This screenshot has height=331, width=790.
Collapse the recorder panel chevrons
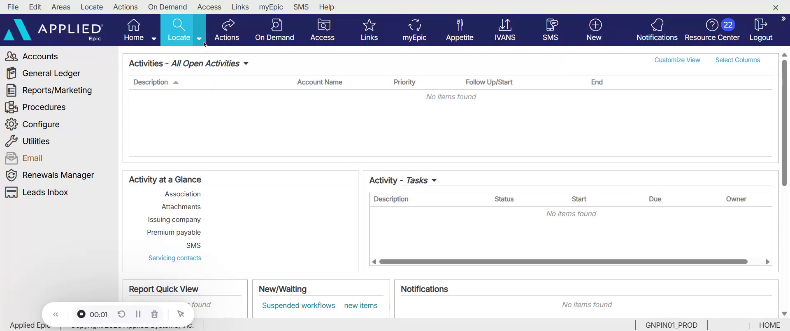coord(56,315)
